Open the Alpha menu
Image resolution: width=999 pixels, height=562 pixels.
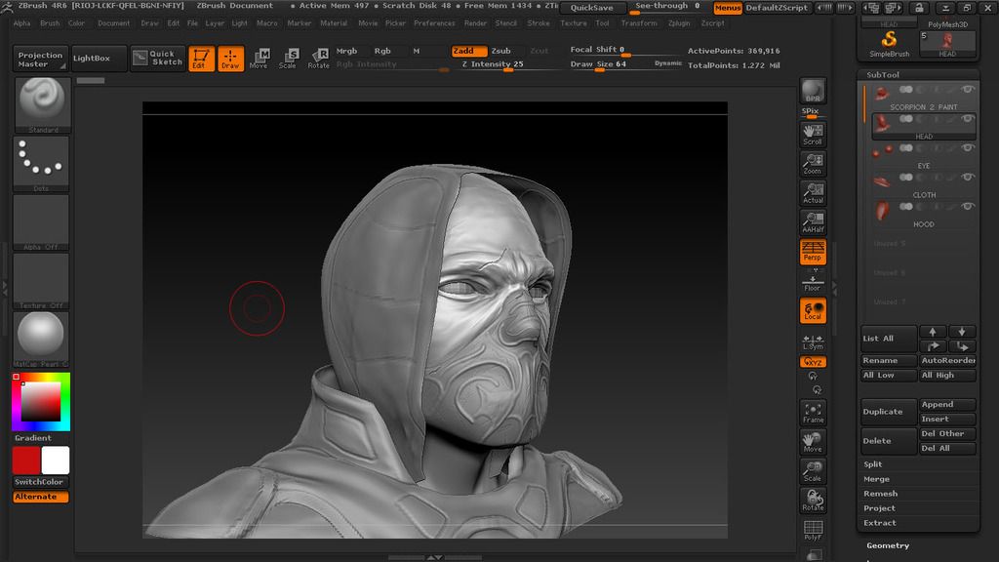[21, 23]
